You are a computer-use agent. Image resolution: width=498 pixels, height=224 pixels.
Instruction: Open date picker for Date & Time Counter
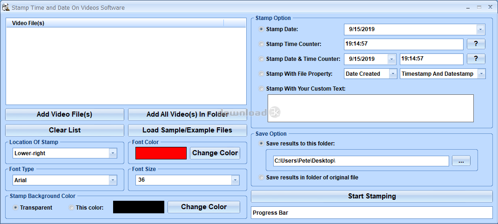[391, 59]
